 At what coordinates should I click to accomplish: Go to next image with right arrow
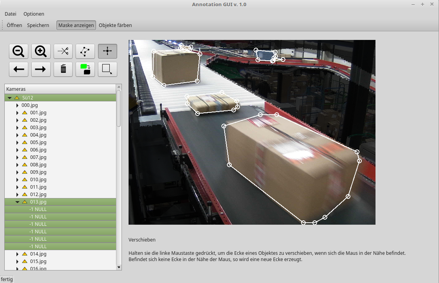(41, 69)
